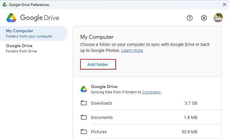Click the Pictures folder icon
This screenshot has width=229, height=139.
(x=84, y=132)
